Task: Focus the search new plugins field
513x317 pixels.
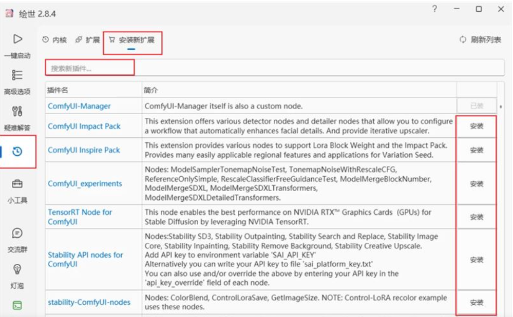Action: click(274, 68)
